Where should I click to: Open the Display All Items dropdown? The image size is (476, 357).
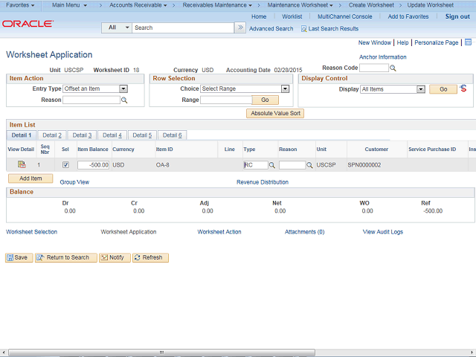tap(421, 89)
